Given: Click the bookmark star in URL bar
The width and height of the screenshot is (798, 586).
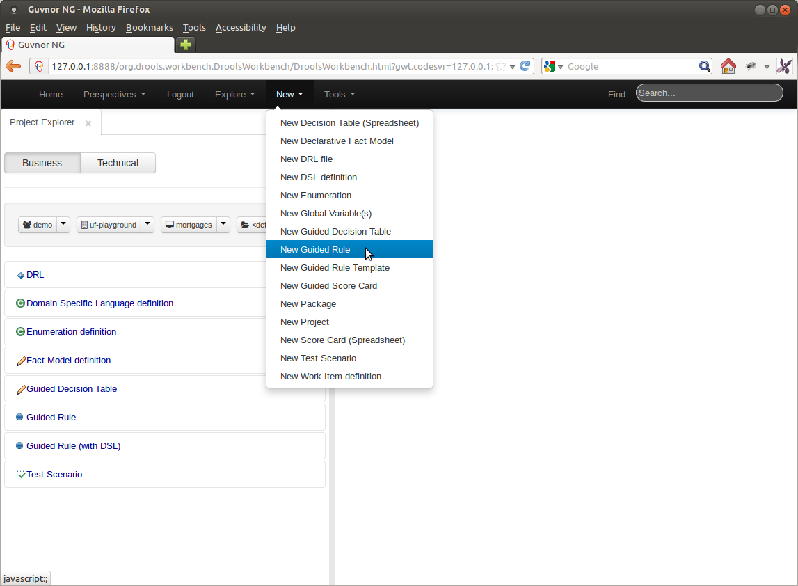Looking at the screenshot, I should pyautogui.click(x=501, y=66).
